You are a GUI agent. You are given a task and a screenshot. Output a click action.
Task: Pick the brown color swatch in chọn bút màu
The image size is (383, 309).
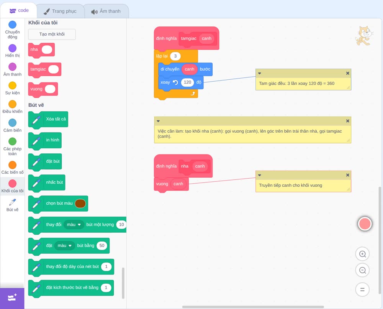coord(80,204)
